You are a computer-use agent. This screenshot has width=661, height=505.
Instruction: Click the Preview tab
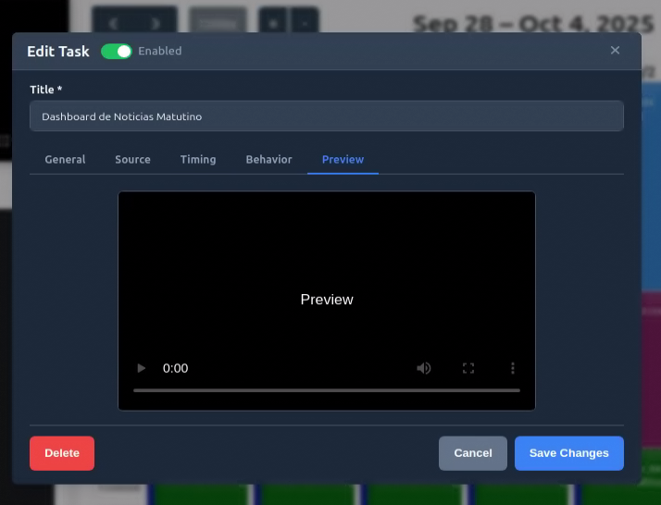(x=343, y=159)
